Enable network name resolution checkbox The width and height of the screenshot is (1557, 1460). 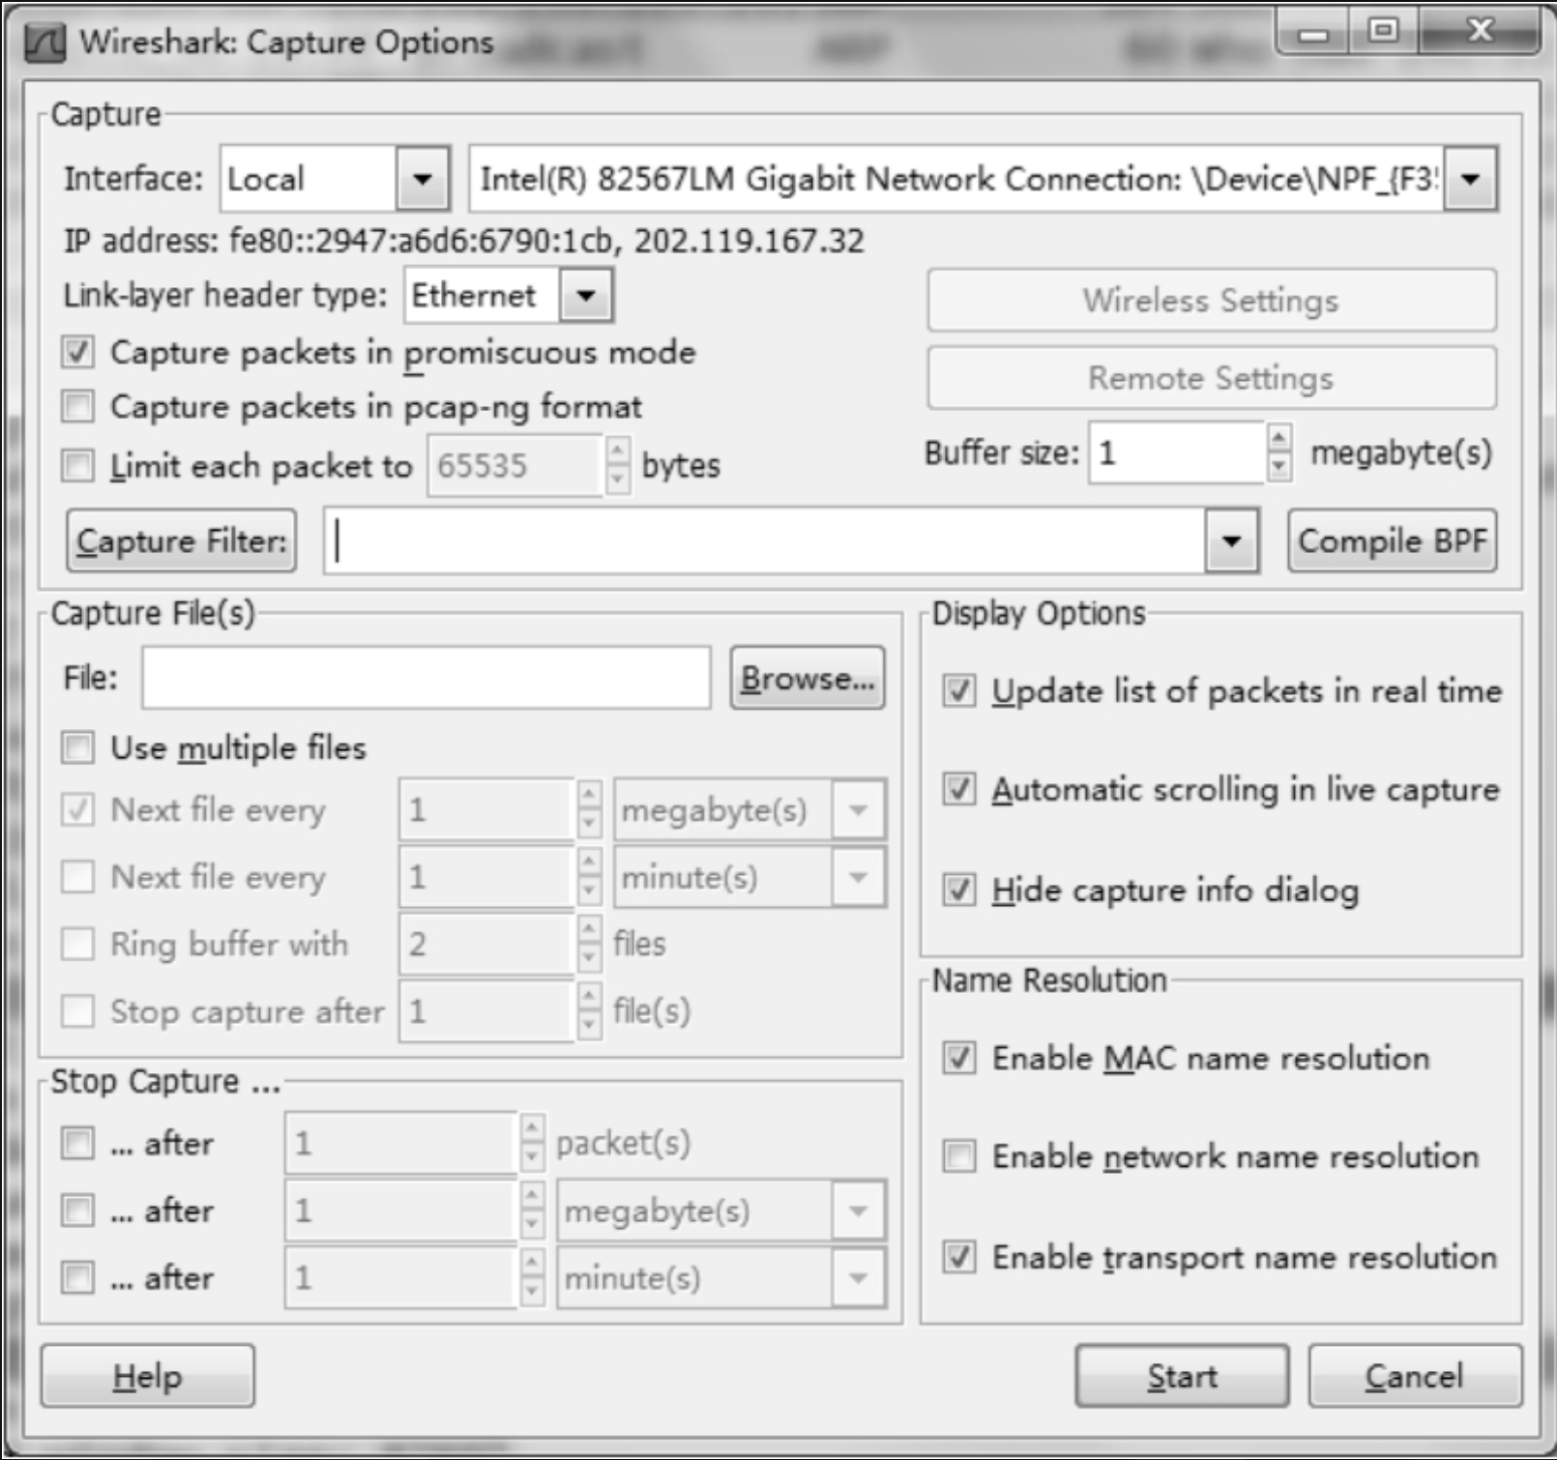coord(959,1156)
